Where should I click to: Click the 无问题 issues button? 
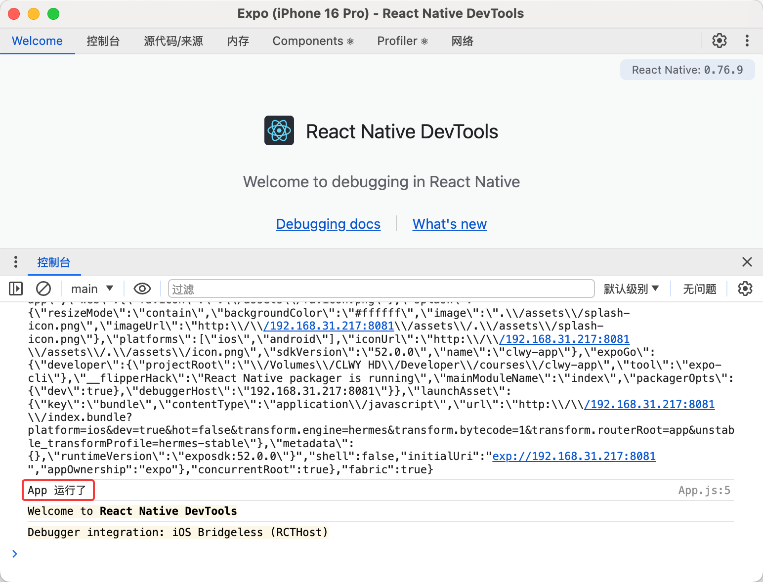point(699,289)
